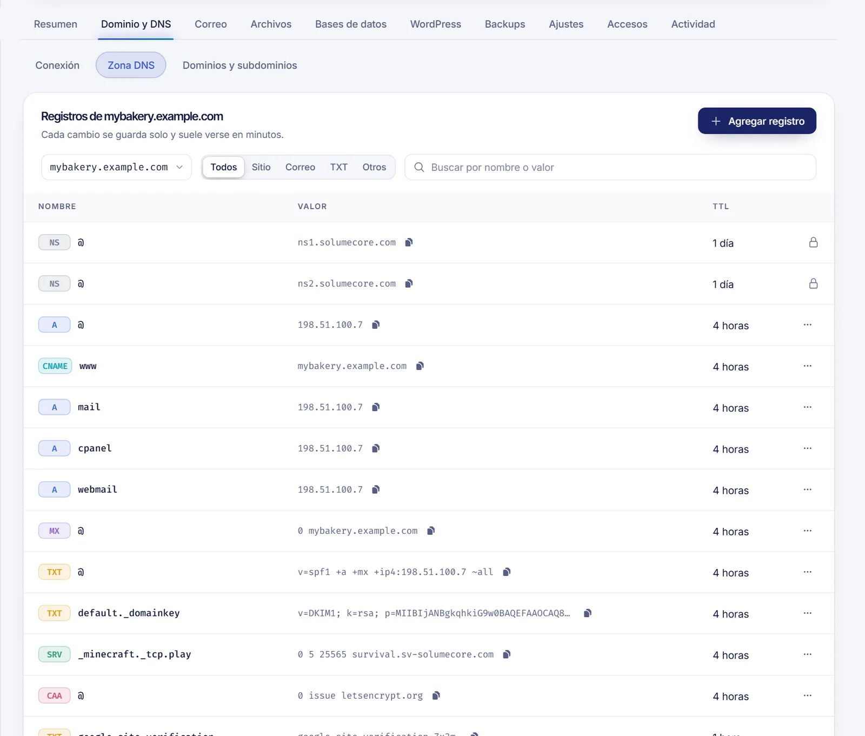Copy the CAA letsencrypt.org value
Image resolution: width=865 pixels, height=736 pixels.
coord(436,695)
